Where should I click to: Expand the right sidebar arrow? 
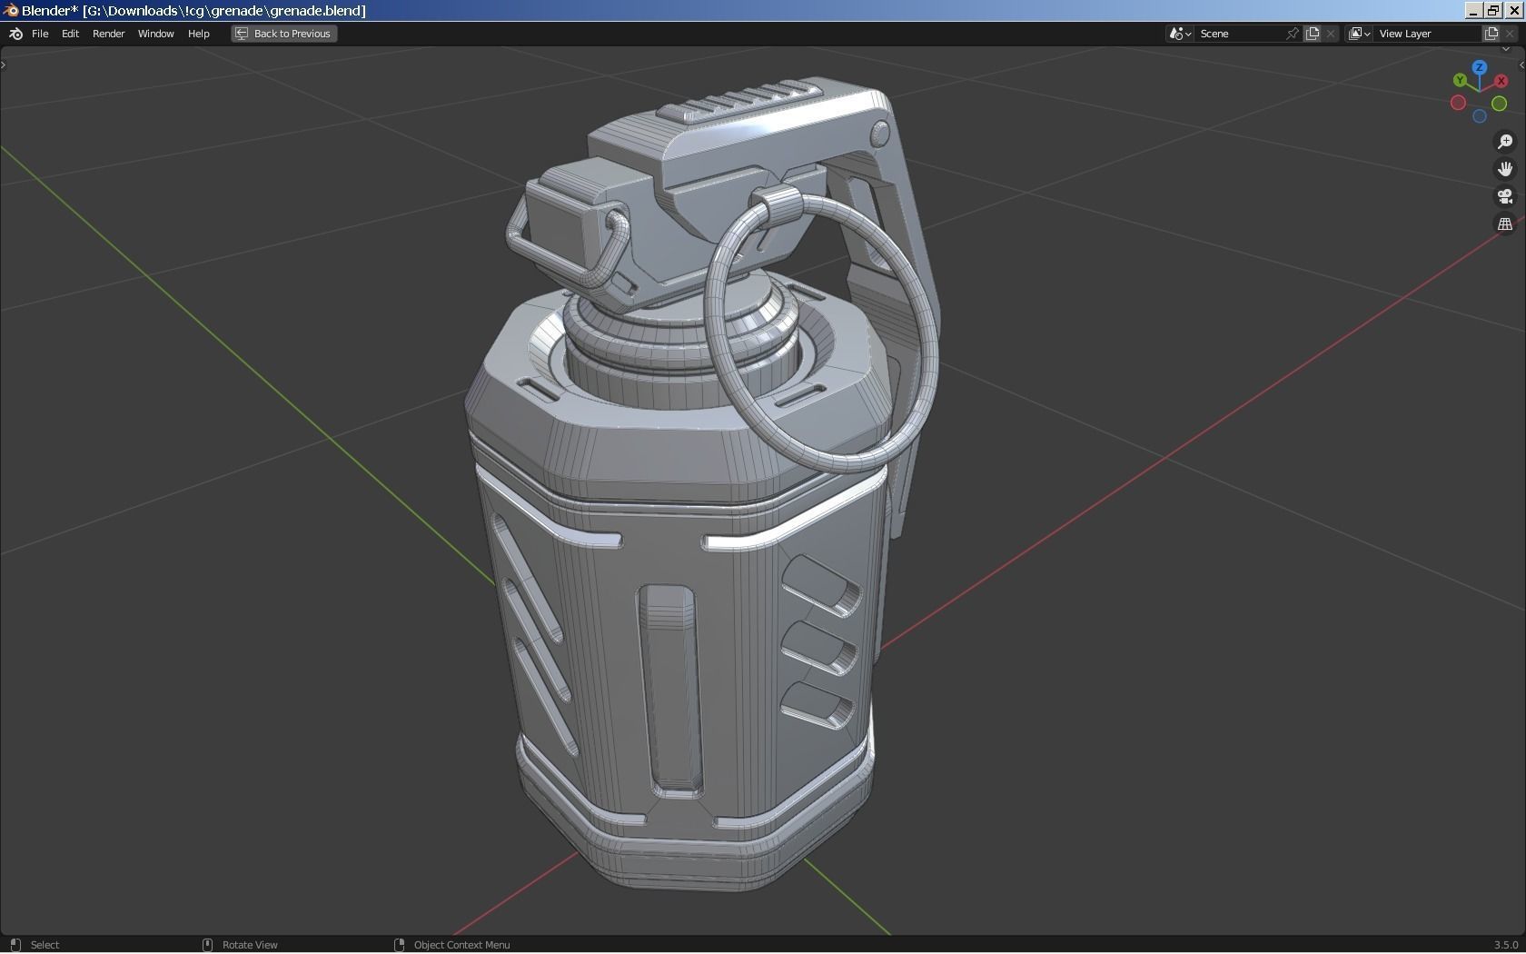click(1521, 65)
